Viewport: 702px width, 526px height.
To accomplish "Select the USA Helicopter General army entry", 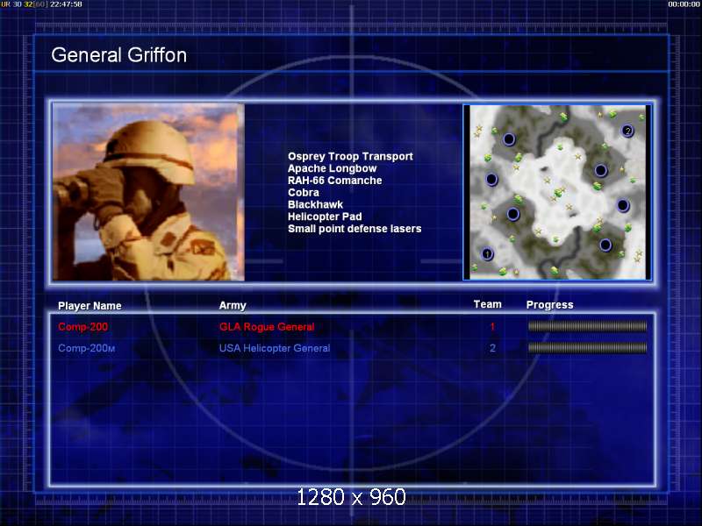I will [275, 348].
